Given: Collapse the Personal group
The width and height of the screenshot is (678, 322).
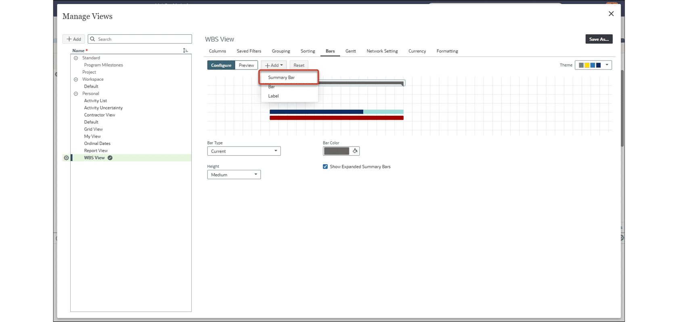Looking at the screenshot, I should pos(76,94).
